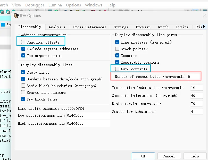This screenshot has width=208, height=160.
Task: Check the Source line numbers box
Action: (x=23, y=92)
